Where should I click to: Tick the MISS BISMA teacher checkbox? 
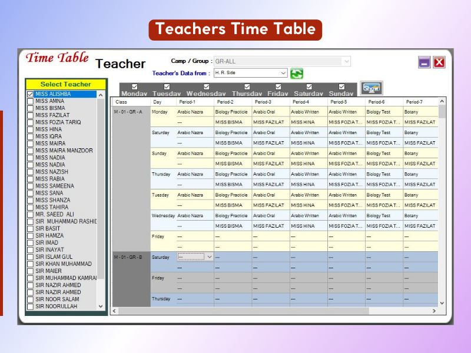(x=31, y=108)
